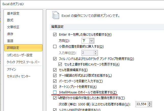Decrease 入力単位 with the down arrow
164x111 pixels.
point(95,54)
